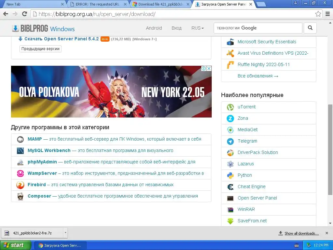Open the Firebird program link
This screenshot has width=333, height=250.
pyautogui.click(x=36, y=185)
